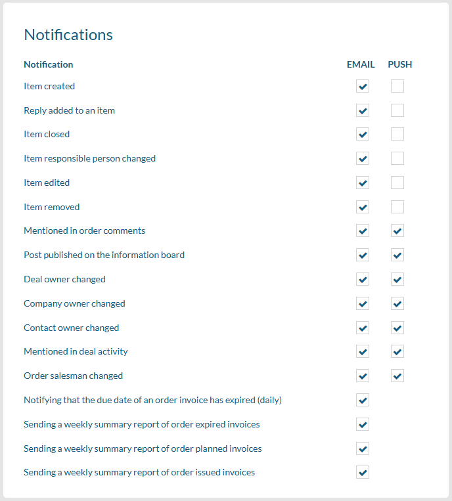Viewport: 452px width, 501px height.
Task: Disable email for weekly issued invoices report
Action: coord(363,472)
